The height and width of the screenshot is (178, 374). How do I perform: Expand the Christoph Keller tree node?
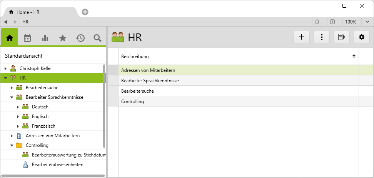pyautogui.click(x=5, y=68)
